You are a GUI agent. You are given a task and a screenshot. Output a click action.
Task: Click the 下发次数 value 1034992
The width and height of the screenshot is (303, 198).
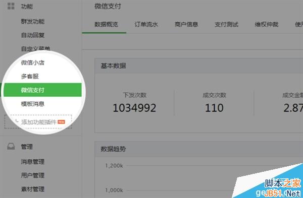coord(134,108)
